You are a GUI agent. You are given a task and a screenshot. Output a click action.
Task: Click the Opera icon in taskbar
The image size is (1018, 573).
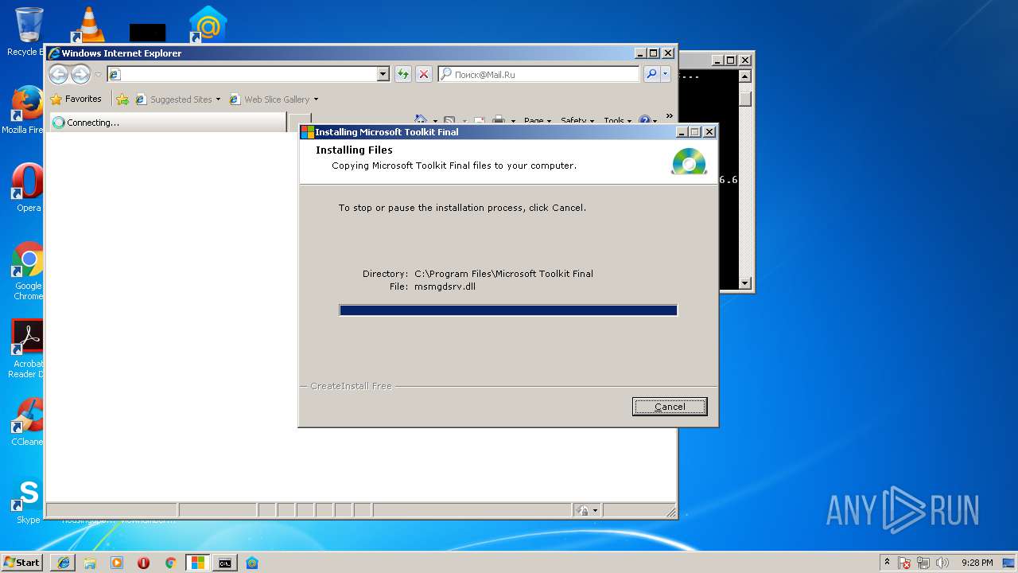pyautogui.click(x=143, y=563)
